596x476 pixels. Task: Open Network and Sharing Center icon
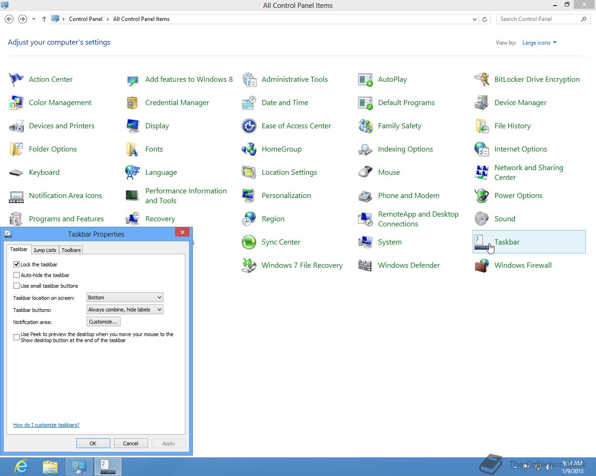click(x=482, y=172)
